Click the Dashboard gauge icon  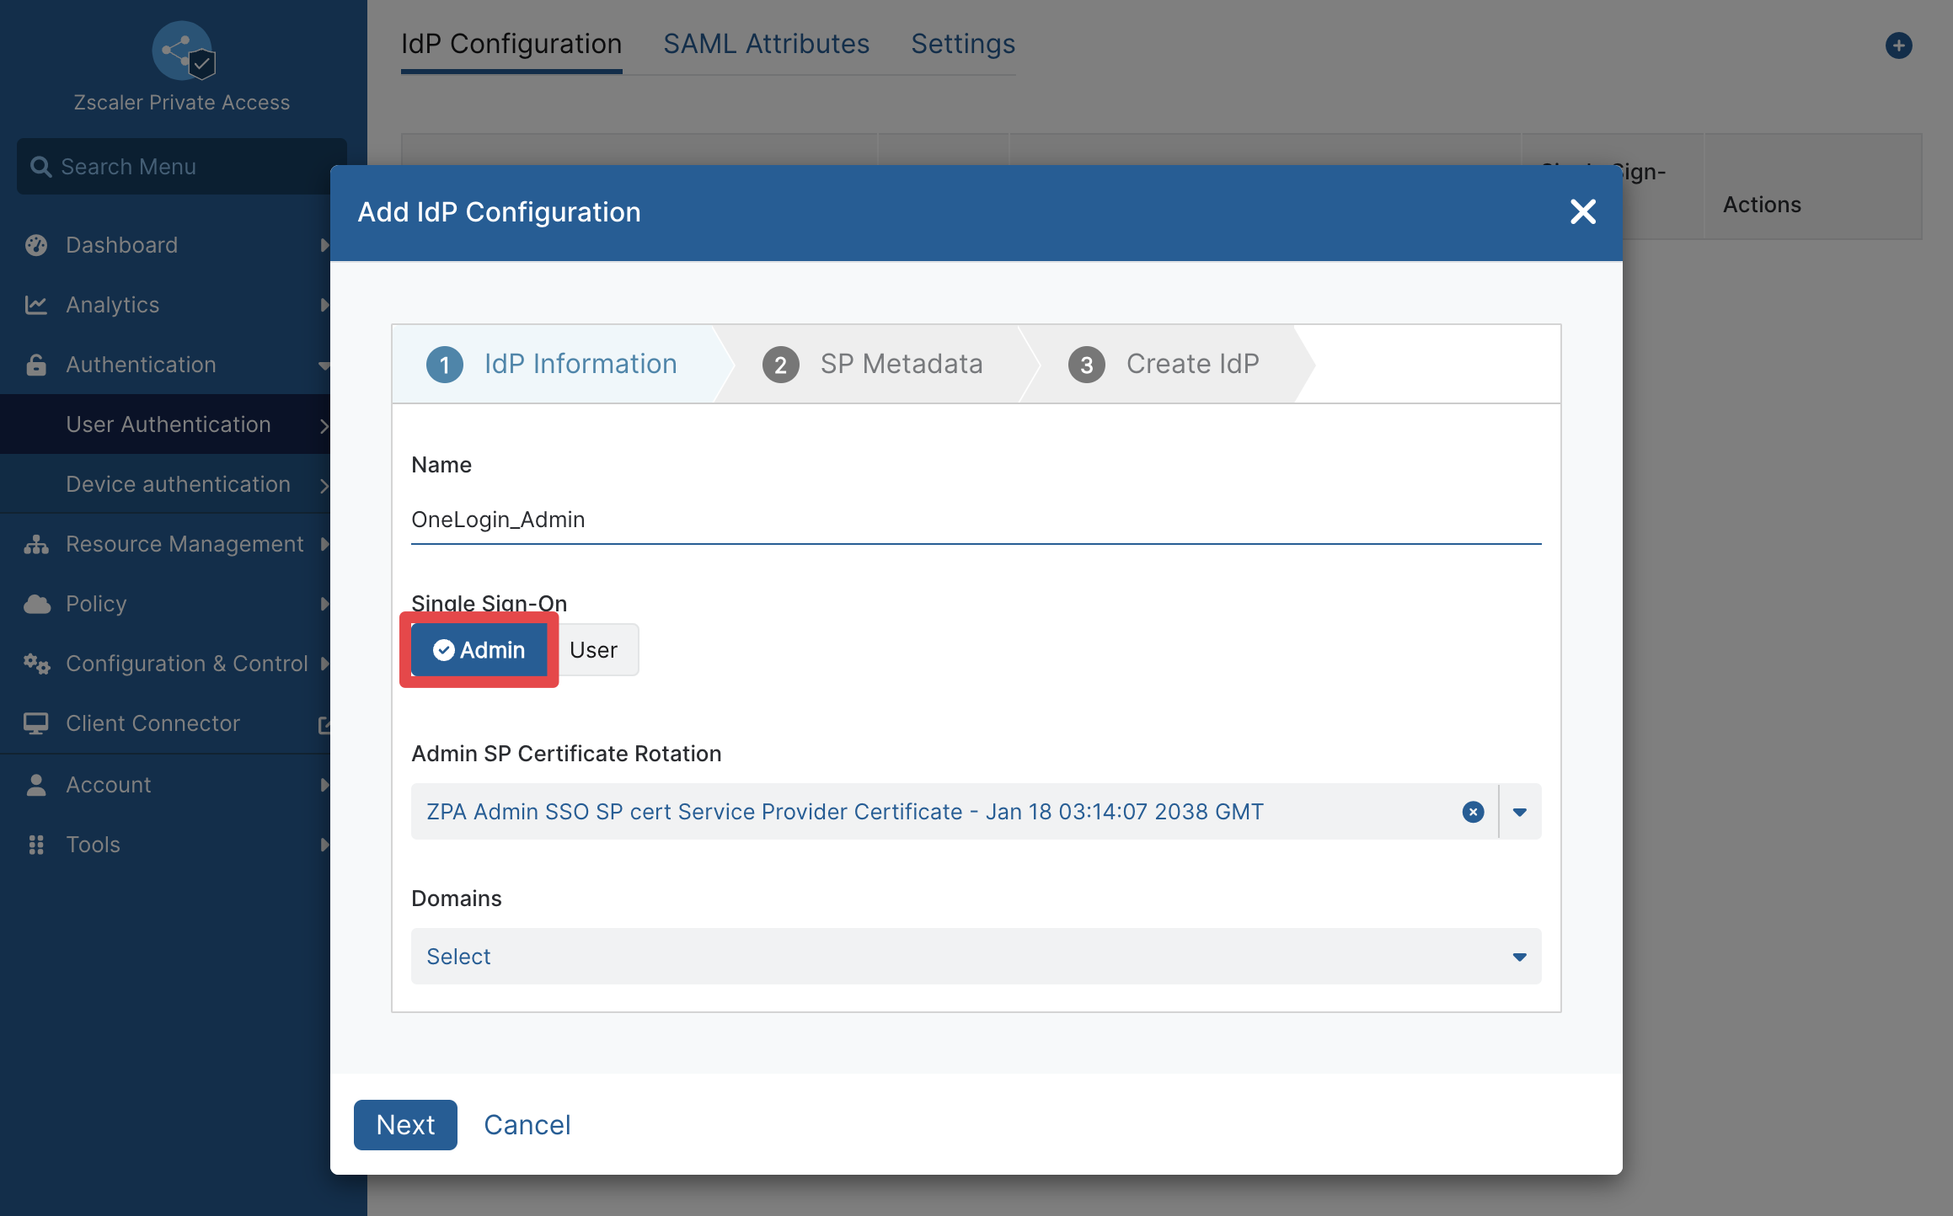tap(36, 245)
